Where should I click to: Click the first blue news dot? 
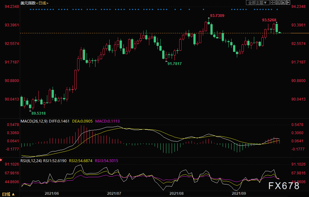tap(31, 9)
